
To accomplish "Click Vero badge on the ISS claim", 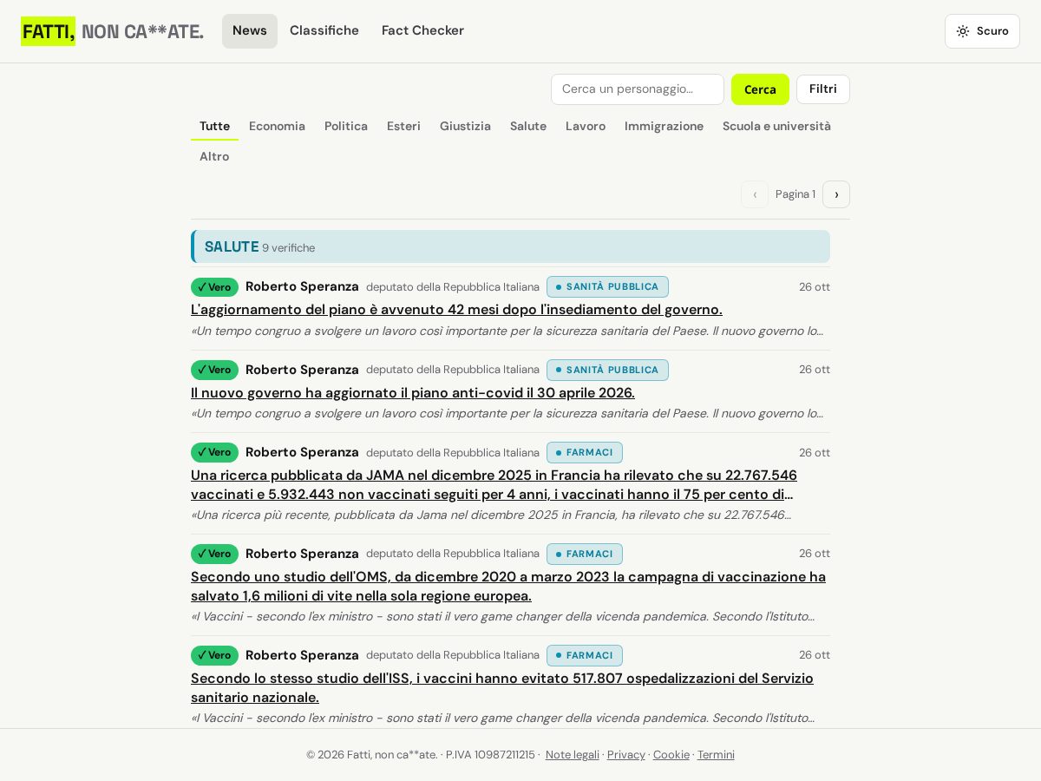I will [214, 655].
